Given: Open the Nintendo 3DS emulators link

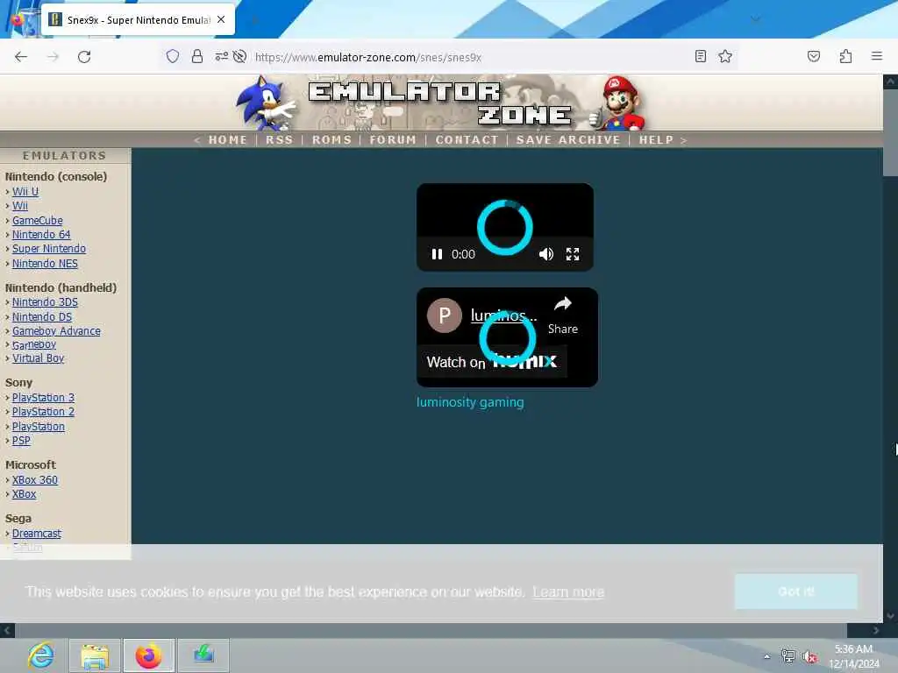Looking at the screenshot, I should pyautogui.click(x=45, y=302).
